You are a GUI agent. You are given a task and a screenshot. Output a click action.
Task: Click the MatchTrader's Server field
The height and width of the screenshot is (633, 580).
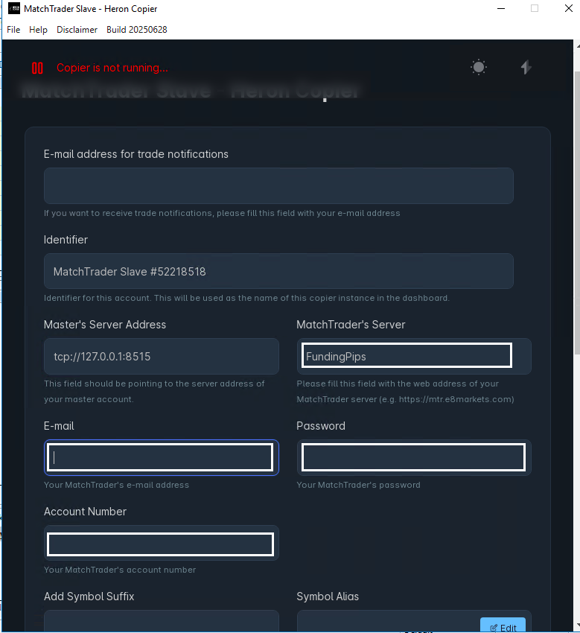[x=414, y=357]
